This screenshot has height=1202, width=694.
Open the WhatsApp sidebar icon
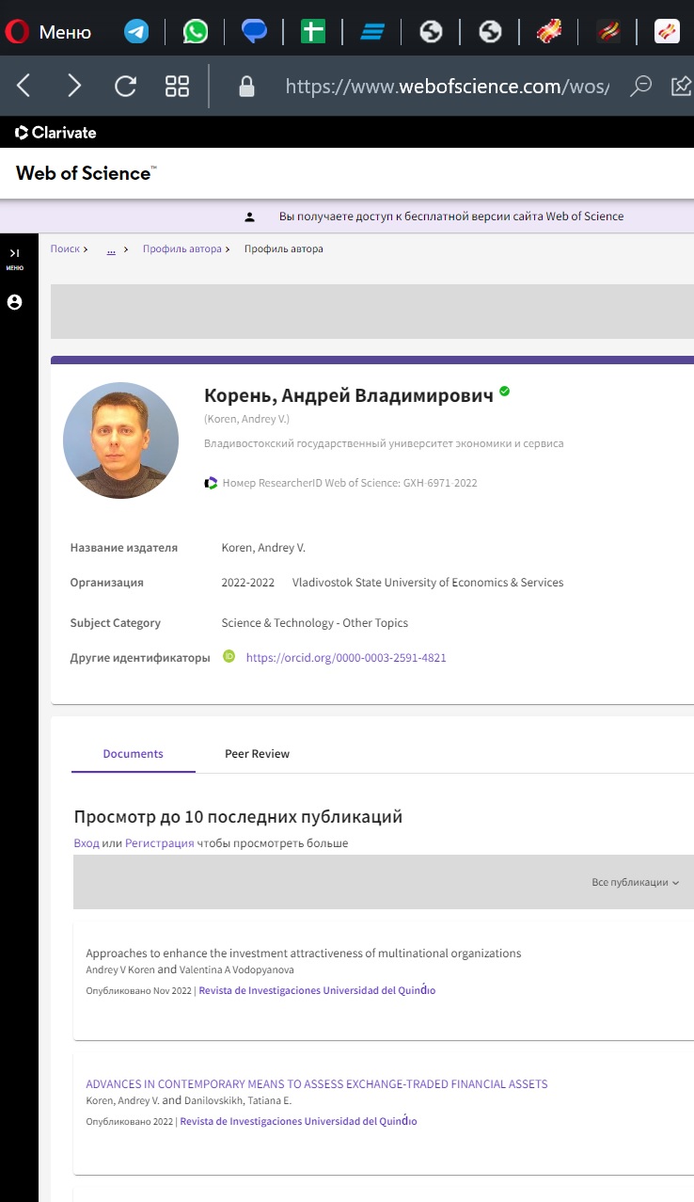196,32
